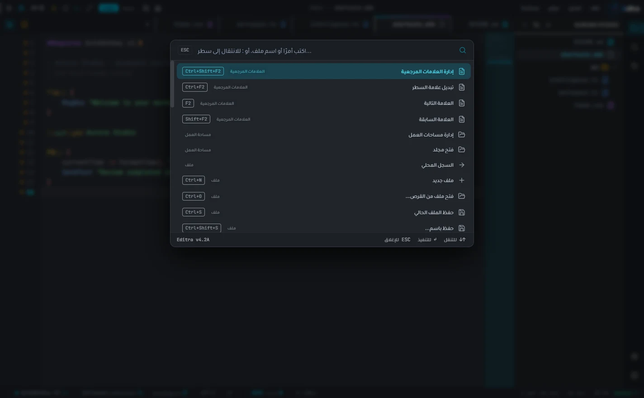Click the folder icon beside فتح ملف من القرص

point(462,196)
